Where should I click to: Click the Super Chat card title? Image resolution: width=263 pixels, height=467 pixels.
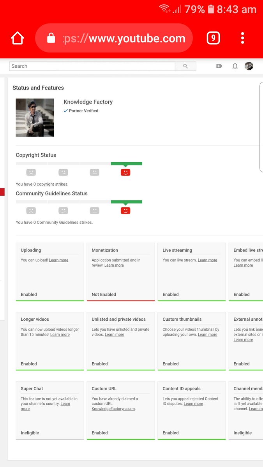click(32, 389)
